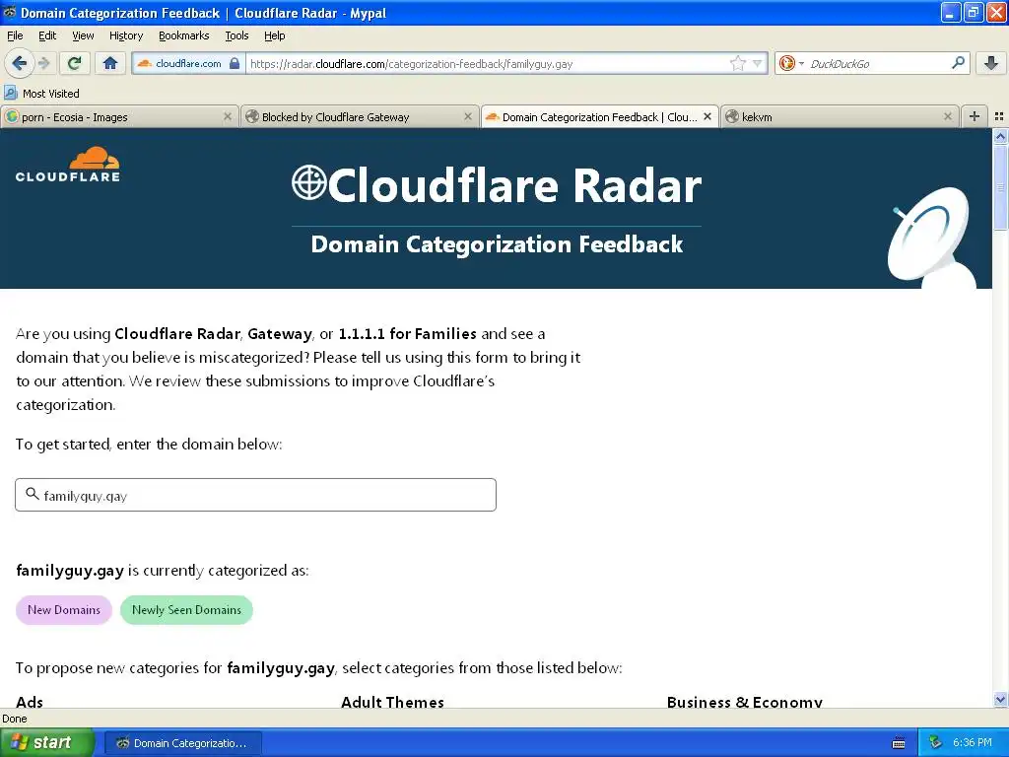Select the New Domains category tag
The image size is (1009, 757).
(64, 609)
